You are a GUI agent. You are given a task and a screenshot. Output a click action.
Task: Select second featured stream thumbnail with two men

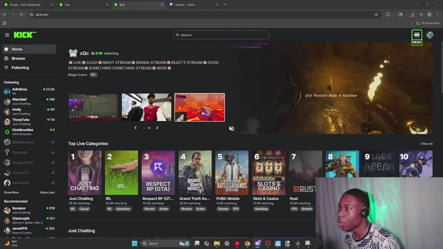pyautogui.click(x=146, y=107)
